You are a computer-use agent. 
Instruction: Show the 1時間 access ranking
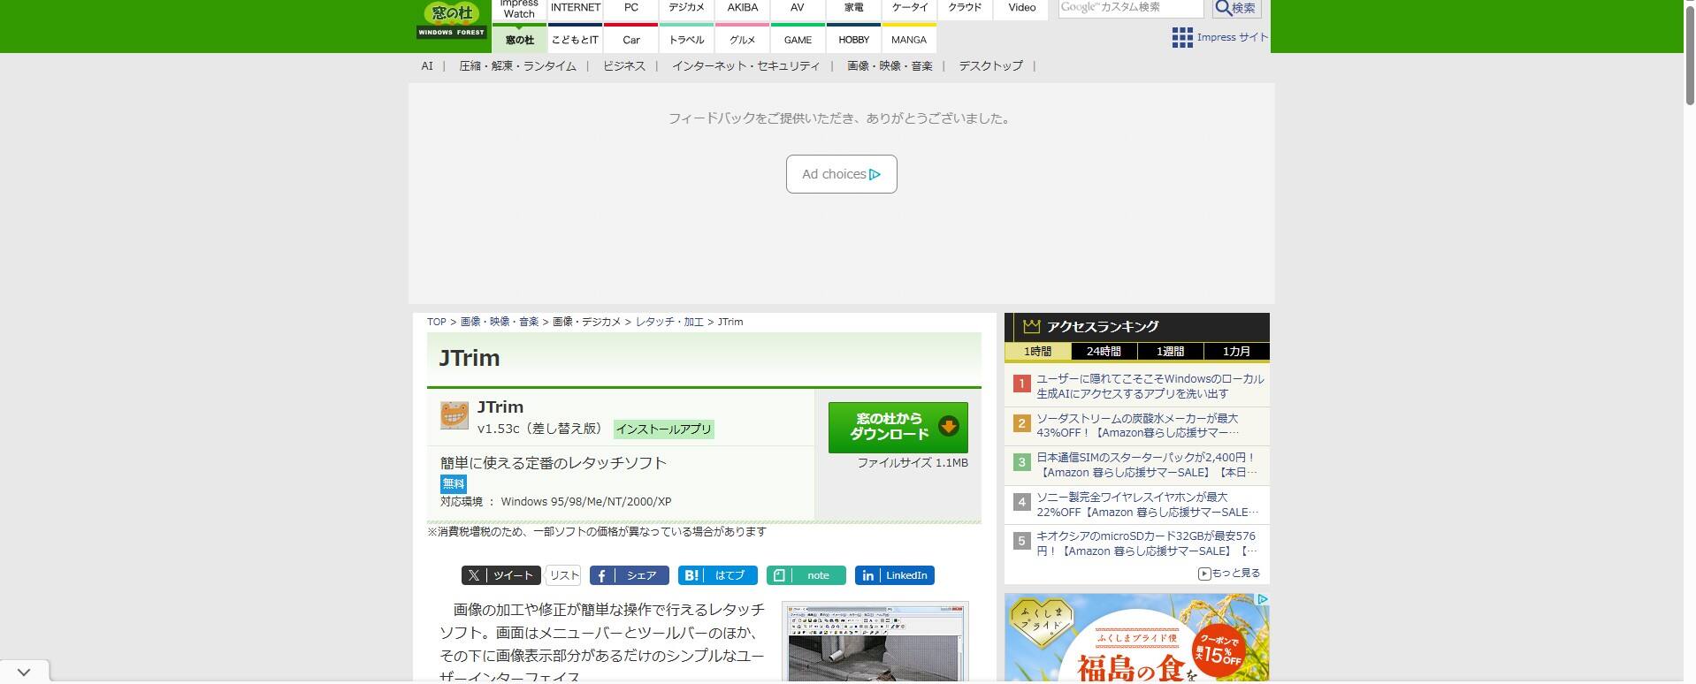[x=1037, y=352]
